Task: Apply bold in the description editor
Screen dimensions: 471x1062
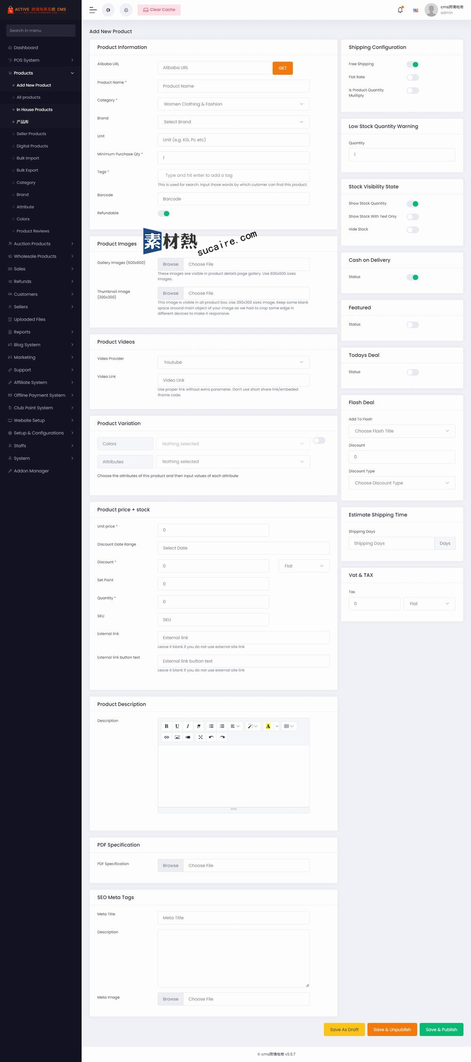Action: tap(166, 726)
